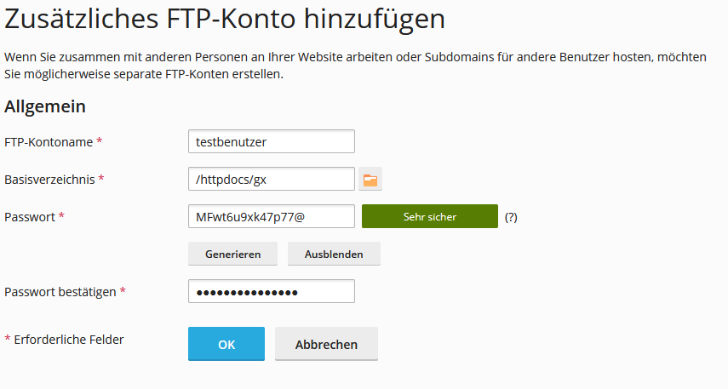Click the Passwort label text

(x=30, y=217)
